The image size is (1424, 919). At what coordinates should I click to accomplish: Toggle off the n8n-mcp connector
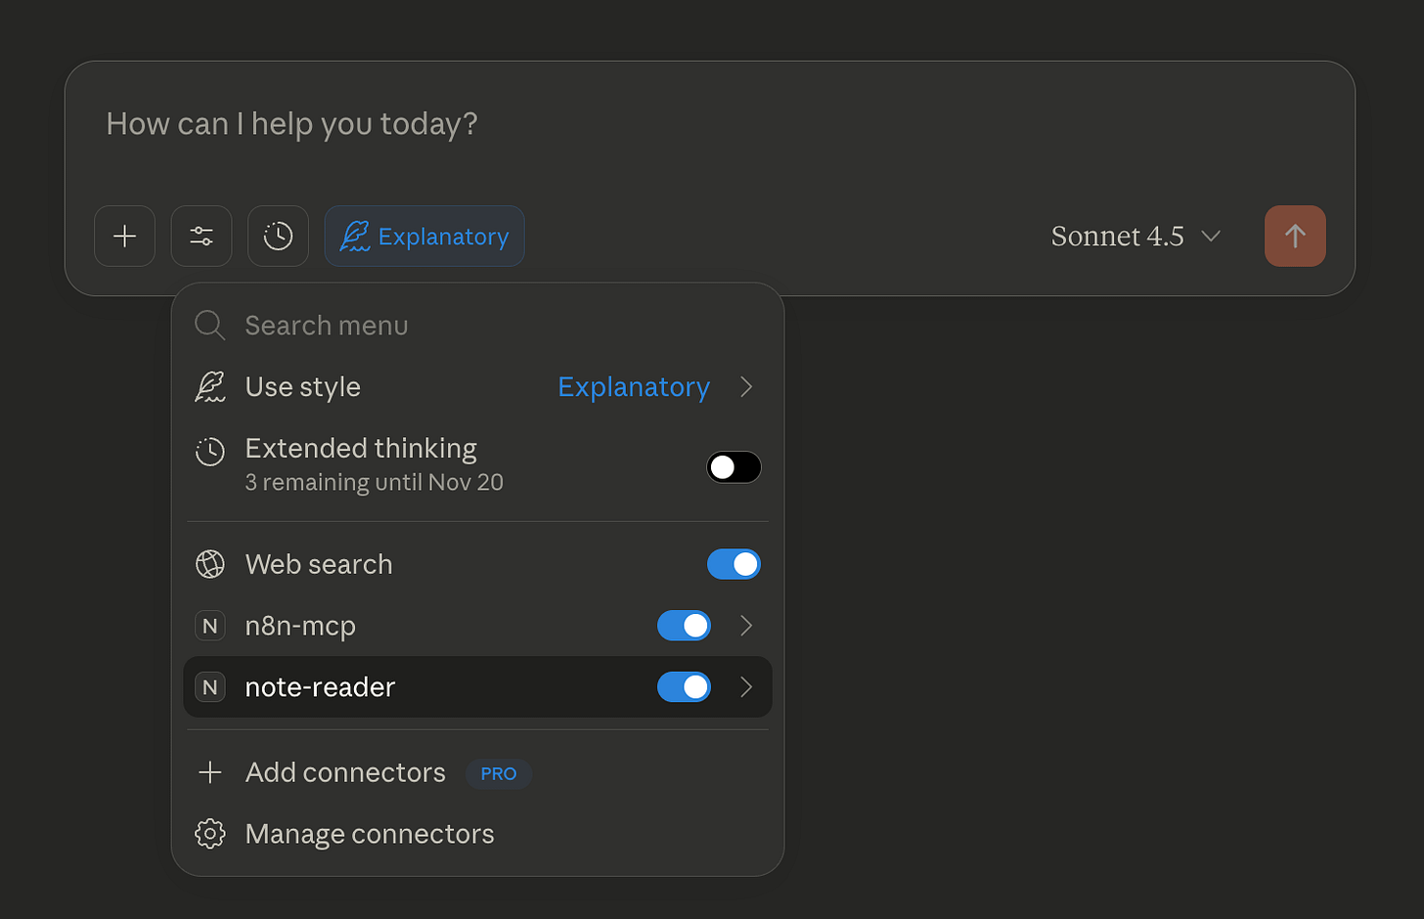[684, 626]
